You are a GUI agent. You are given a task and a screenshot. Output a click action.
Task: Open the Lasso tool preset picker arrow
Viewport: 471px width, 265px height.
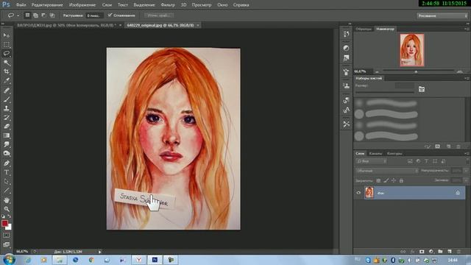tap(18, 15)
